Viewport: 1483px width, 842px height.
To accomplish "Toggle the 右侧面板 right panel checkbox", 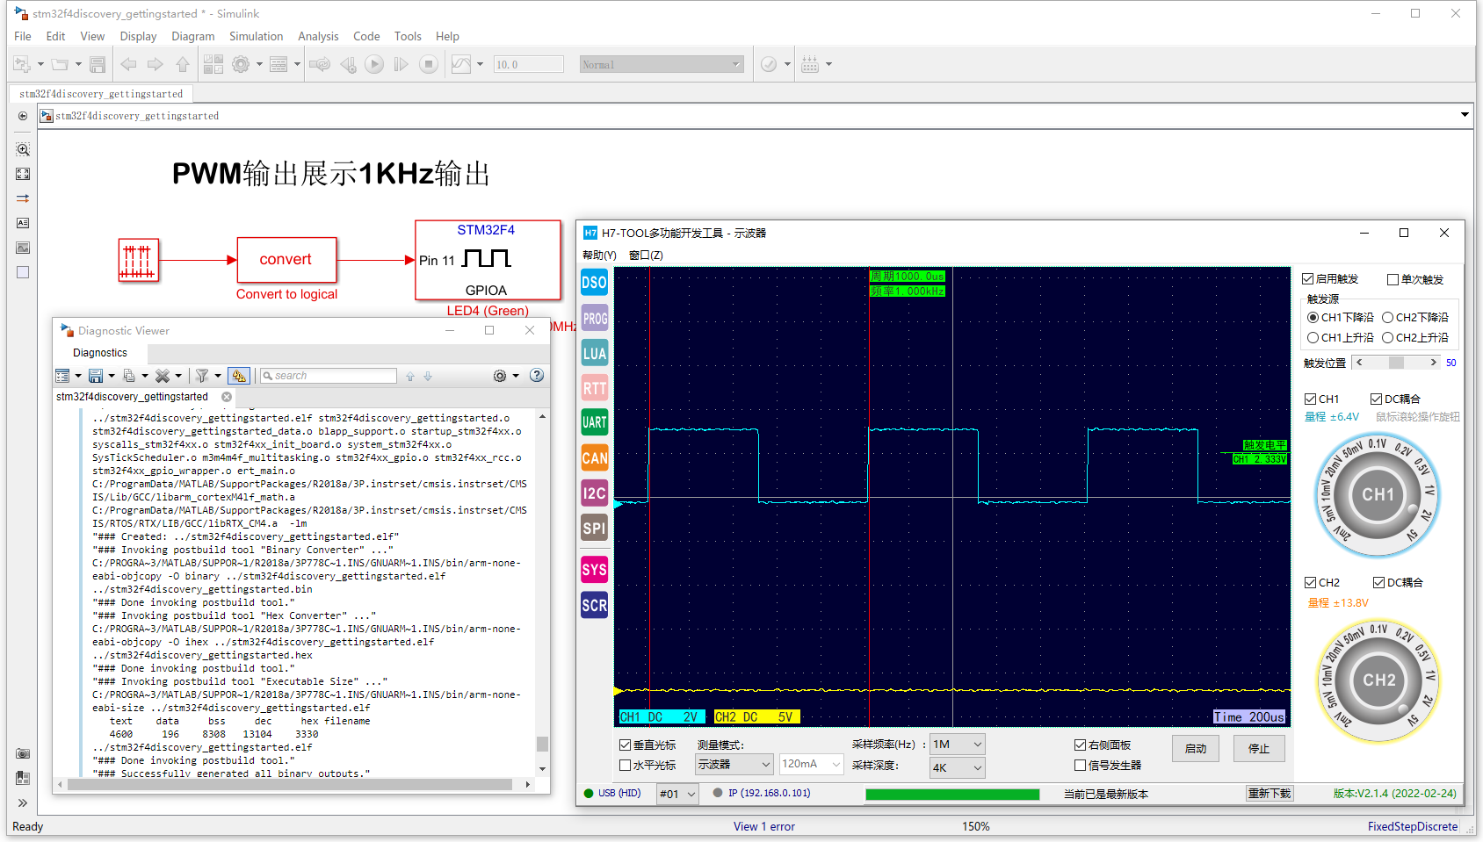I will 1080,745.
